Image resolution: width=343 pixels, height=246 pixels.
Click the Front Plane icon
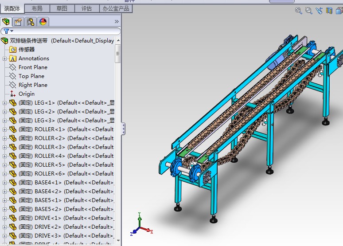click(13, 67)
